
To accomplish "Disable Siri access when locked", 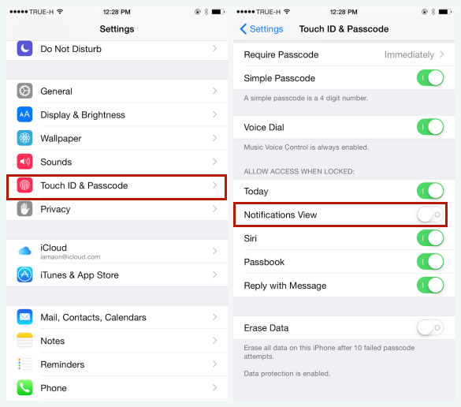I will (x=430, y=238).
